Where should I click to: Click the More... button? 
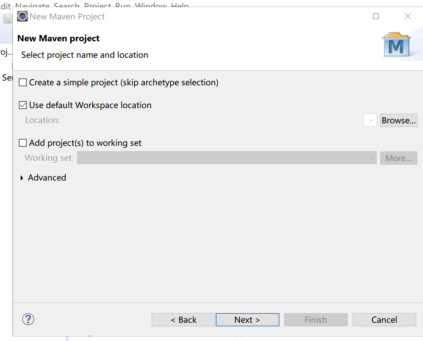(398, 158)
